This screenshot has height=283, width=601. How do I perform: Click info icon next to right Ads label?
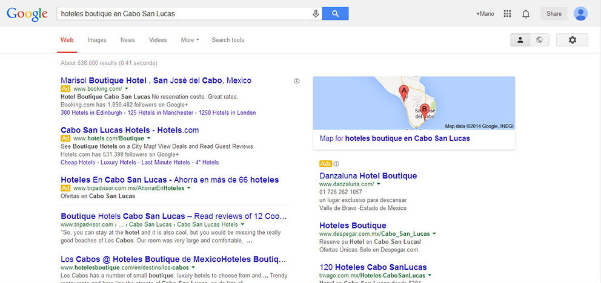[x=336, y=164]
